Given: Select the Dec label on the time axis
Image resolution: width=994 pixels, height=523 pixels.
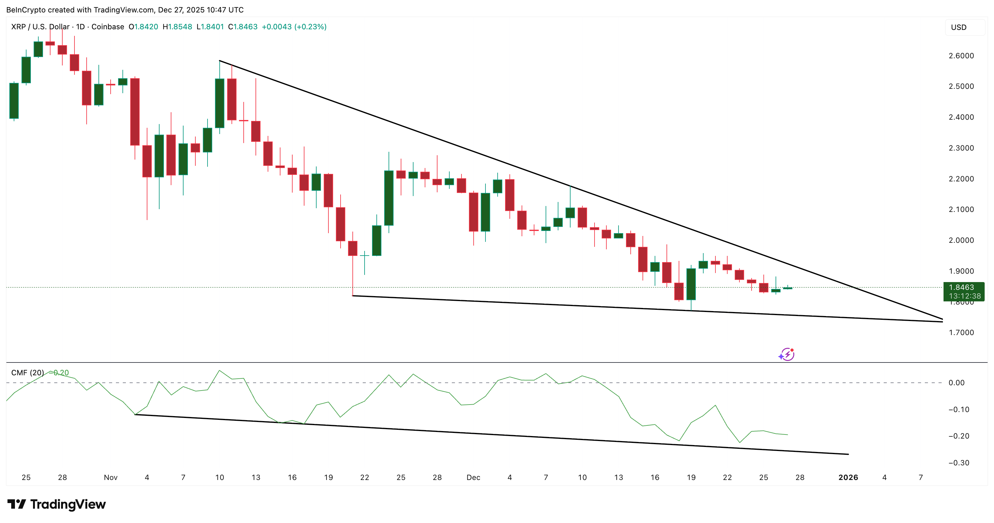Looking at the screenshot, I should (x=474, y=477).
